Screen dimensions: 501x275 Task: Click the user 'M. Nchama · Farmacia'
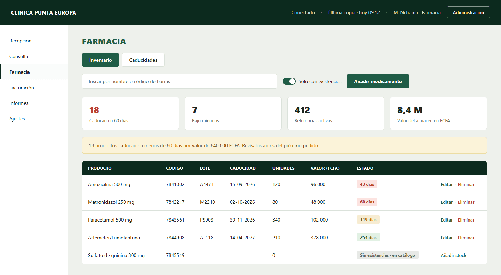(417, 12)
